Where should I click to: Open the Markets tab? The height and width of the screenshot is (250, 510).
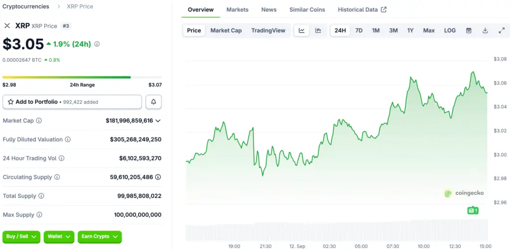pyautogui.click(x=238, y=9)
